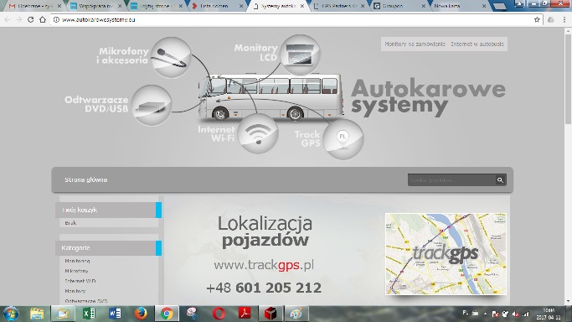Follow the Internet w autobusie link
The height and width of the screenshot is (322, 572).
[x=477, y=44]
